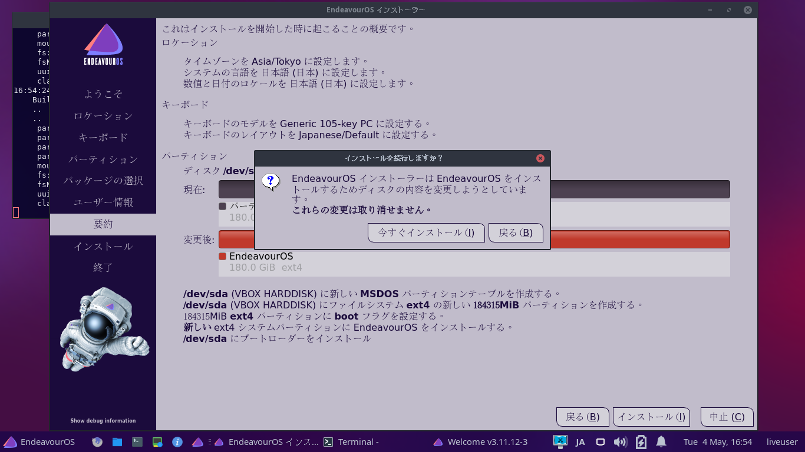This screenshot has height=452, width=805.
Task: Click the Japanese/Default layout summary line
Action: click(311, 135)
